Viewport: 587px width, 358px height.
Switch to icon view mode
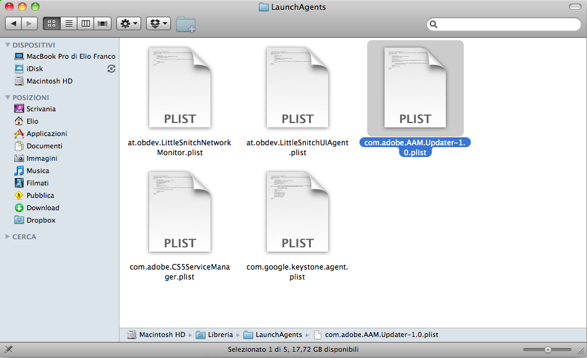click(51, 23)
